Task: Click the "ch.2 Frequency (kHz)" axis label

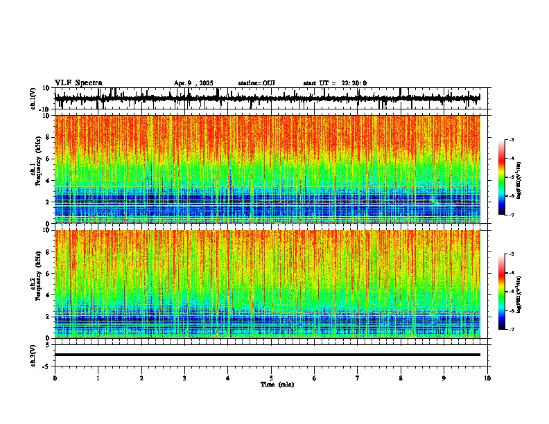Action: tap(35, 276)
